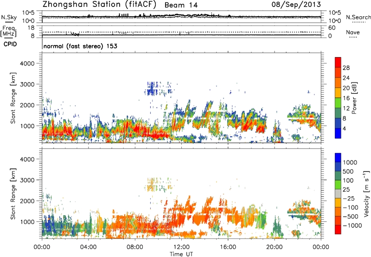Click the −500 label on Velocity colorbar
Image resolution: width=371 pixels, height=257 pixels.
click(x=350, y=217)
